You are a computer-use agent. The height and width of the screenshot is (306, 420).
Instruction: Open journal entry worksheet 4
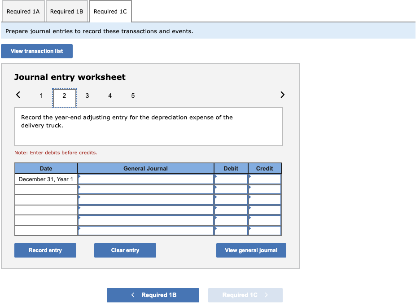(110, 96)
